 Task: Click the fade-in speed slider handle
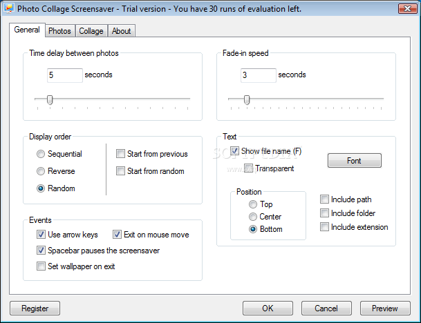click(x=247, y=99)
